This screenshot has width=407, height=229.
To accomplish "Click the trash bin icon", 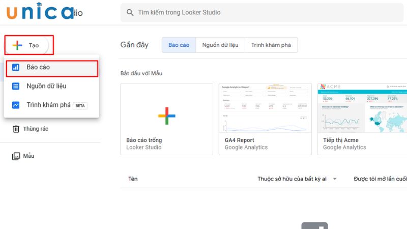I will tap(16, 129).
